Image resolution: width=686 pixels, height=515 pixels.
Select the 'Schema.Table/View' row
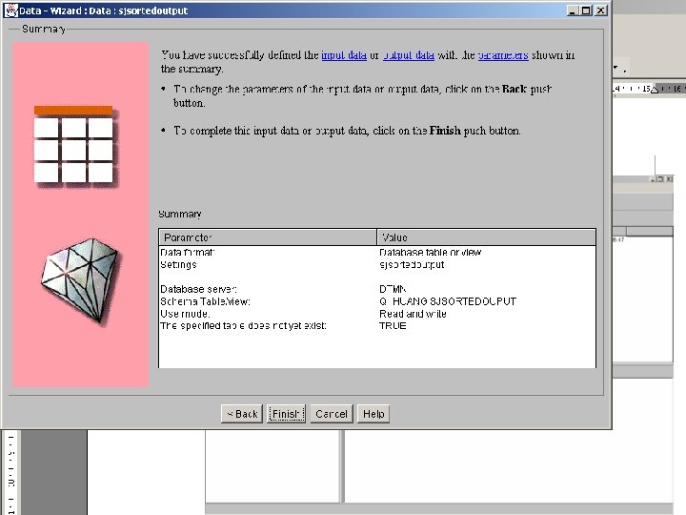point(377,301)
